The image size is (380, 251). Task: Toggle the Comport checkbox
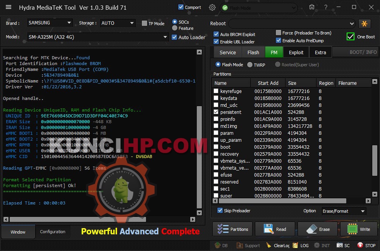[181, 7]
